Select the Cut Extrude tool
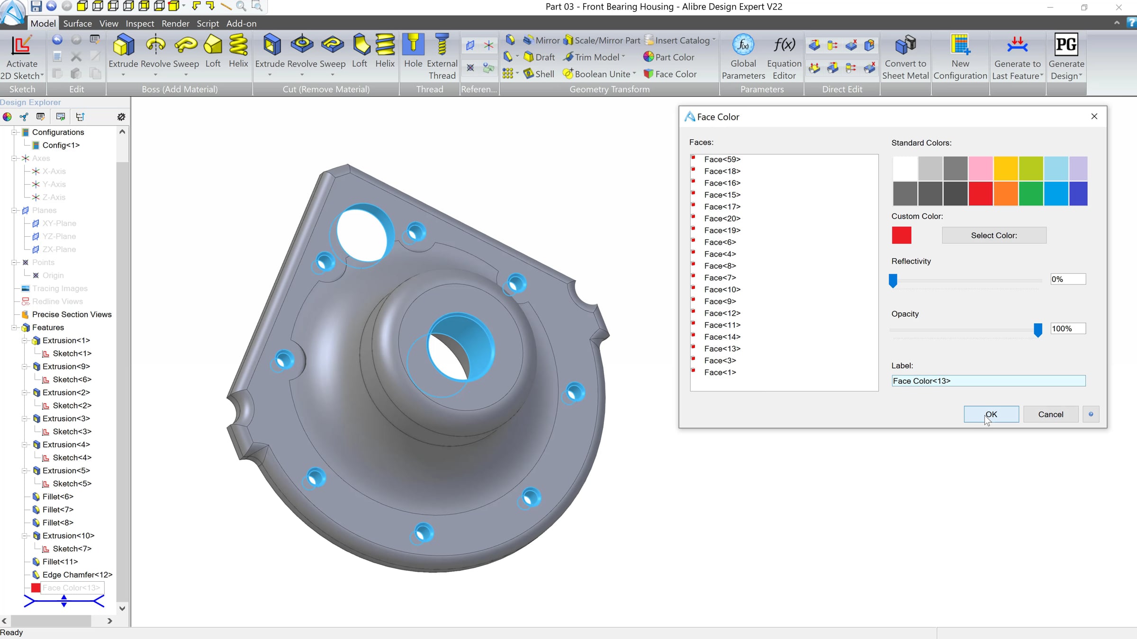The height and width of the screenshot is (639, 1137). pos(270,51)
